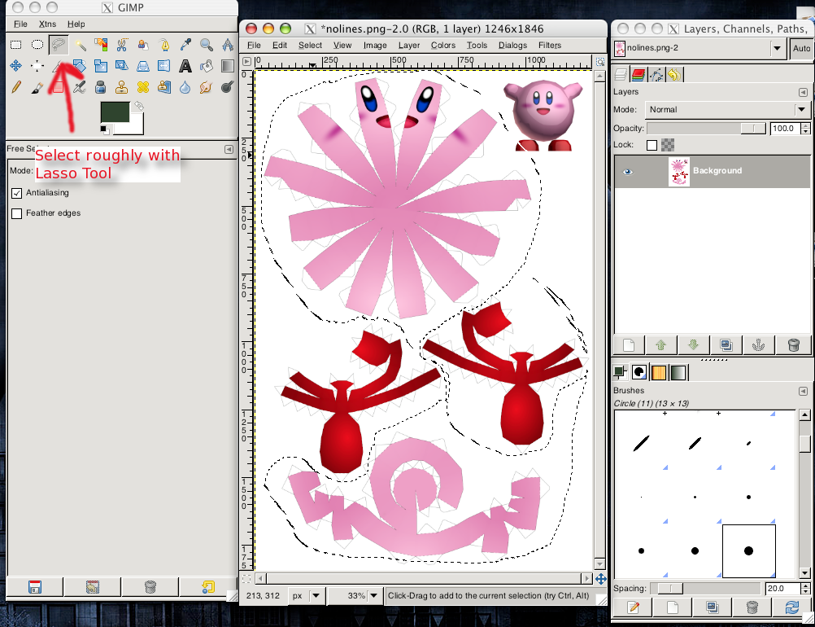Select the Bucket Fill tool
The width and height of the screenshot is (815, 627).
pyautogui.click(x=207, y=66)
